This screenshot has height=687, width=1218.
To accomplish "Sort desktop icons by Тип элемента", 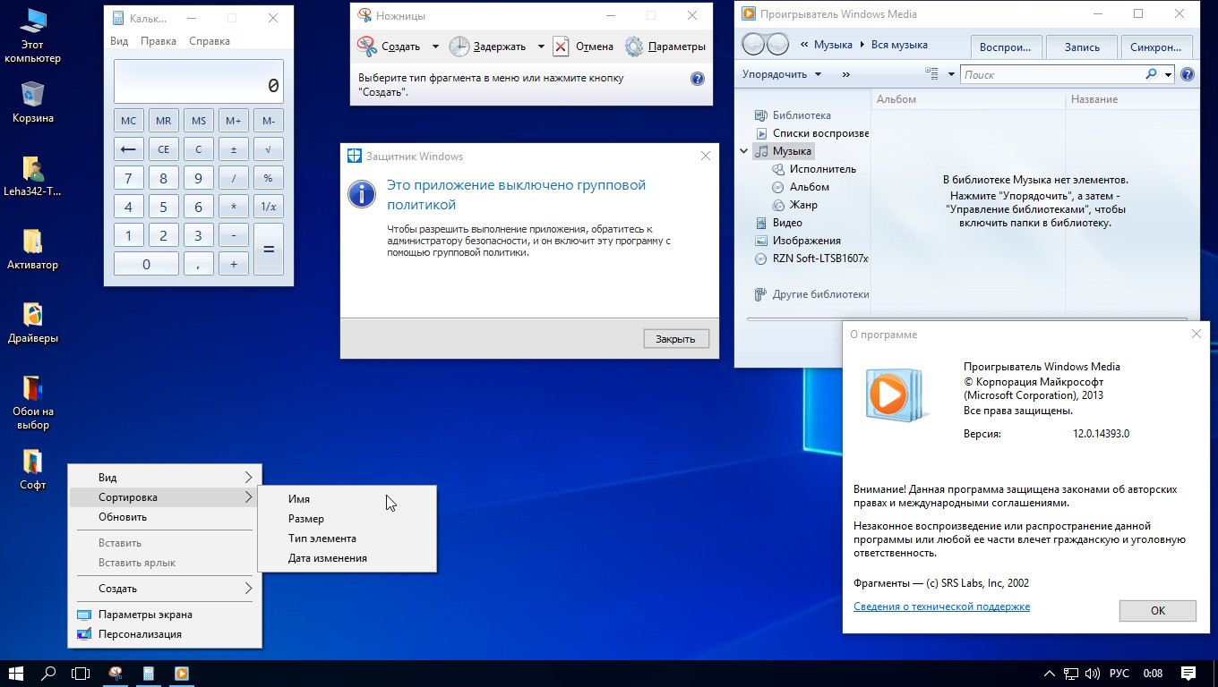I will pyautogui.click(x=347, y=539).
